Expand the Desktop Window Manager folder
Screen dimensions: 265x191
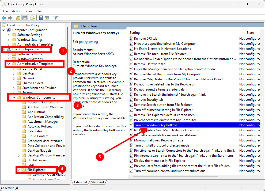(19, 155)
